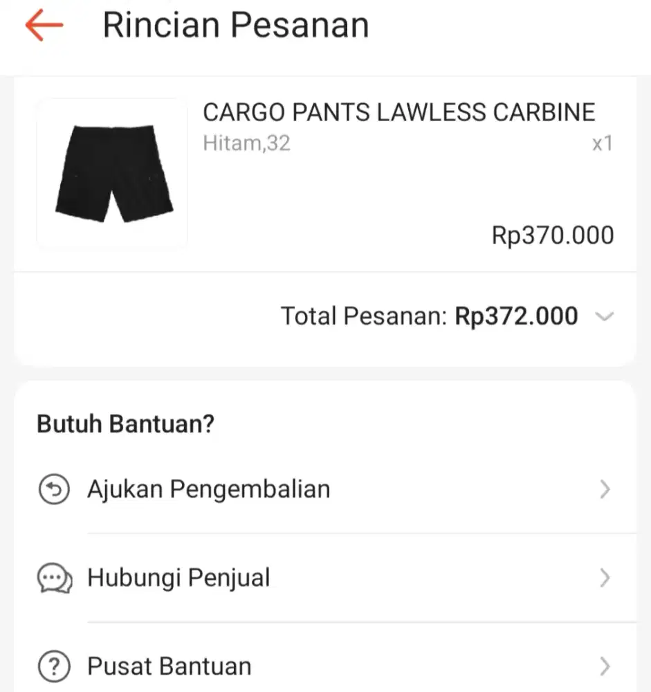Click the question mark icon for Pusat Bantuan
Viewport: 651px width, 692px height.
tap(54, 667)
